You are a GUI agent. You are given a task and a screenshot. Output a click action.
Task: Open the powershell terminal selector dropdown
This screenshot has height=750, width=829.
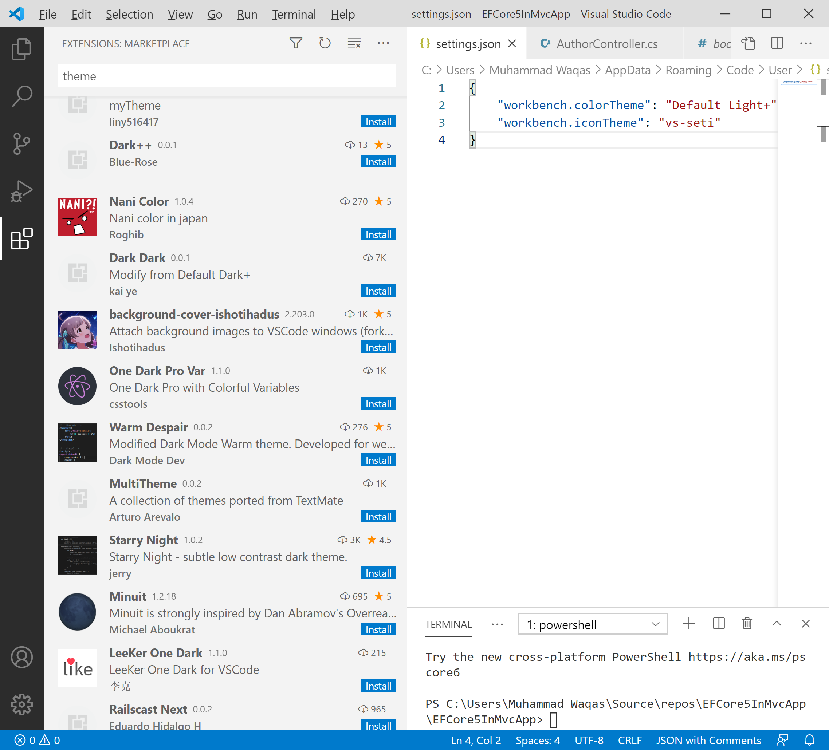[x=593, y=624]
